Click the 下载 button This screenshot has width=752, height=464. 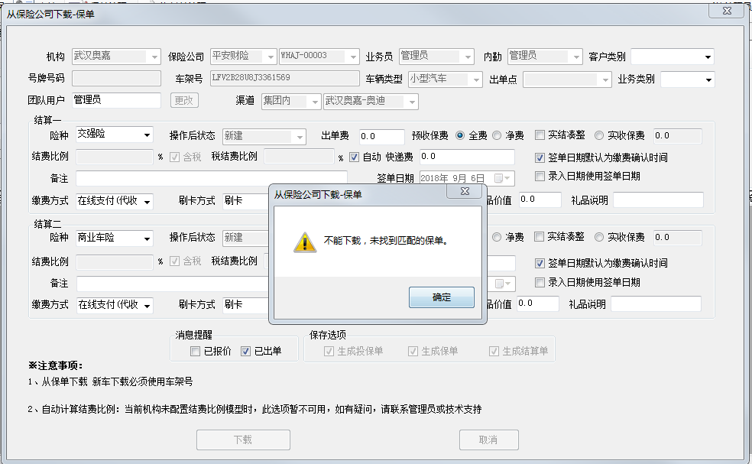click(x=243, y=440)
